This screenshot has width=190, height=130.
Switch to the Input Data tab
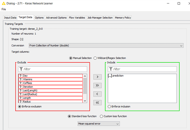(x=10, y=18)
